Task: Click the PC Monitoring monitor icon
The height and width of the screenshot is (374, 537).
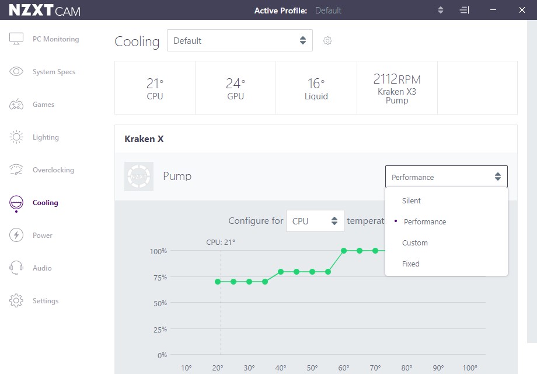Action: pyautogui.click(x=16, y=39)
